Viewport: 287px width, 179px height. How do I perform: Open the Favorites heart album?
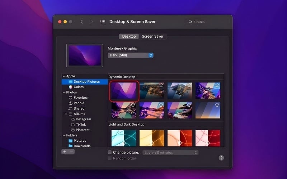point(80,98)
